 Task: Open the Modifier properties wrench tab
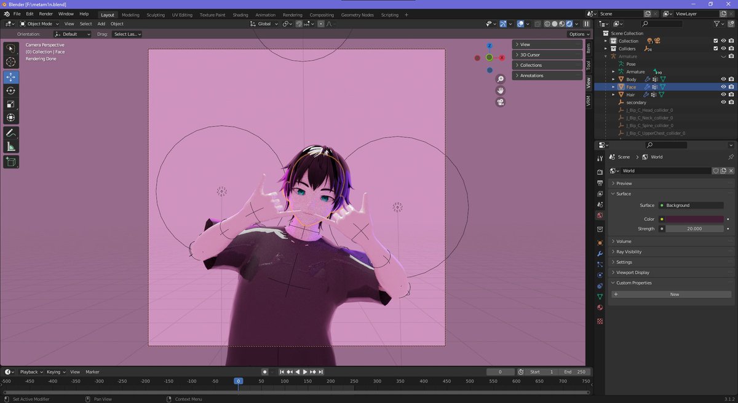point(600,254)
